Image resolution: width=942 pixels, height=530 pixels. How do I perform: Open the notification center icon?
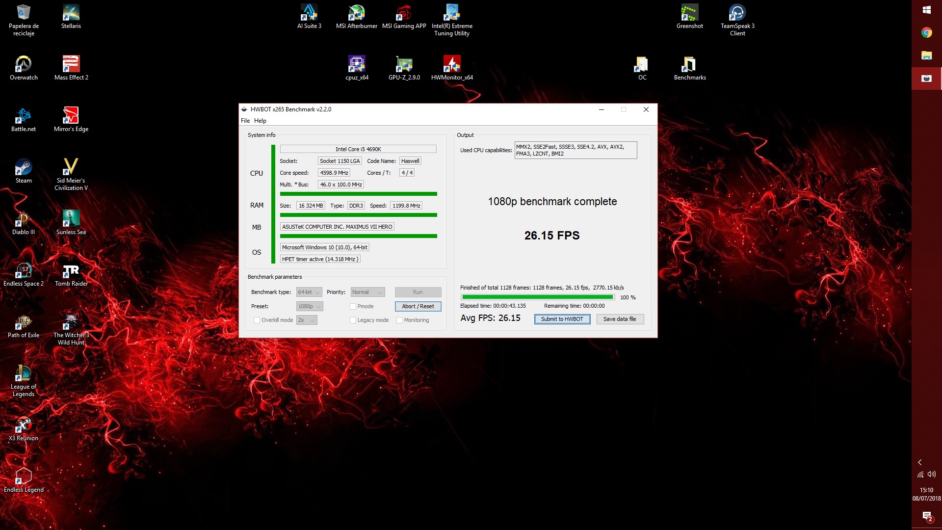click(x=927, y=516)
